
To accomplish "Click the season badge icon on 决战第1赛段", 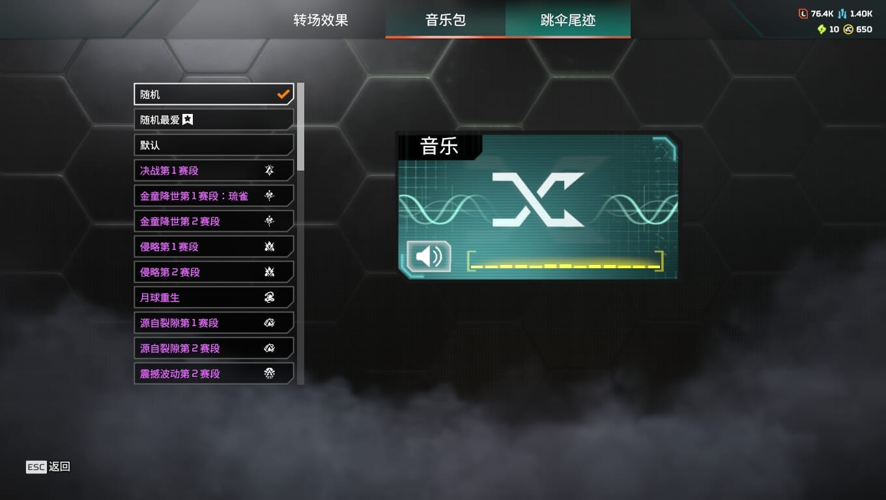I will 270,171.
